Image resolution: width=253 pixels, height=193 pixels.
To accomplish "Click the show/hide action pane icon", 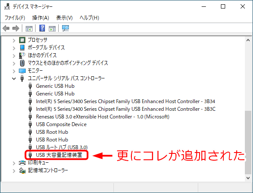I will point(52,29).
